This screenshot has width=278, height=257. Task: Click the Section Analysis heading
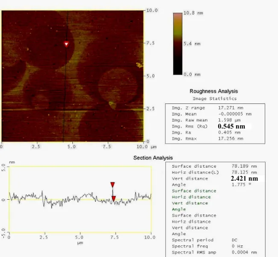[x=153, y=158]
